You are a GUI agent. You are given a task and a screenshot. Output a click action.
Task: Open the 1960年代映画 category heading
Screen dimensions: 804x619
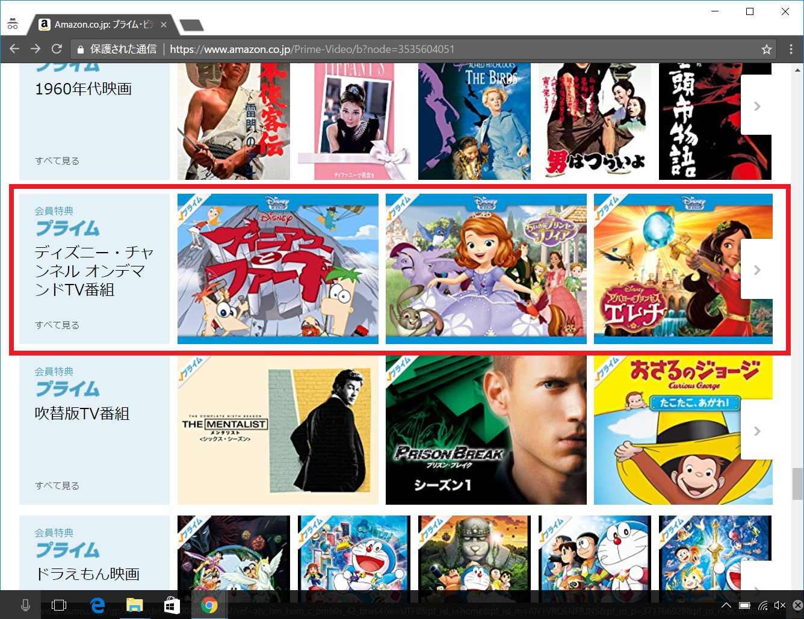83,88
